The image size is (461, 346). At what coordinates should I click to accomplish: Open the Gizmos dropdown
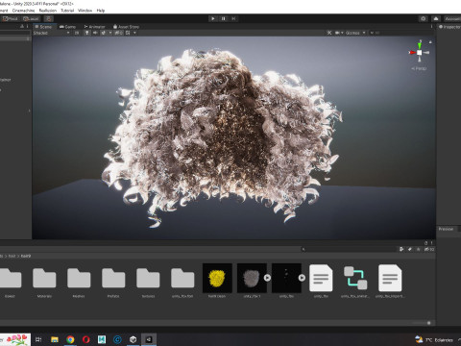pyautogui.click(x=355, y=33)
